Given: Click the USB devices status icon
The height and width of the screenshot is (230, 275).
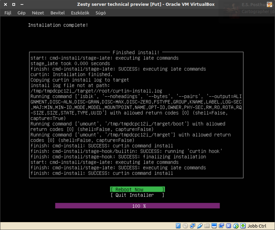Looking at the screenshot, I should pyautogui.click(x=200, y=226).
